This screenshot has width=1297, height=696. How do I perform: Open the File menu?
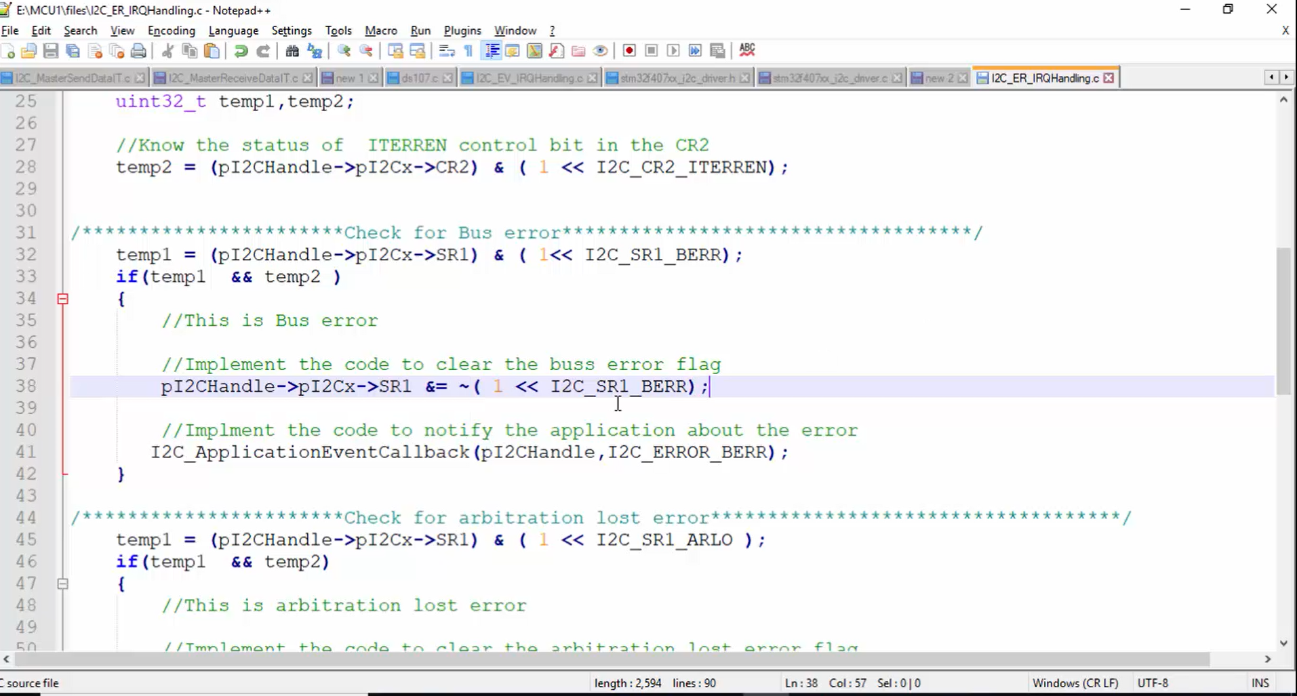click(9, 30)
